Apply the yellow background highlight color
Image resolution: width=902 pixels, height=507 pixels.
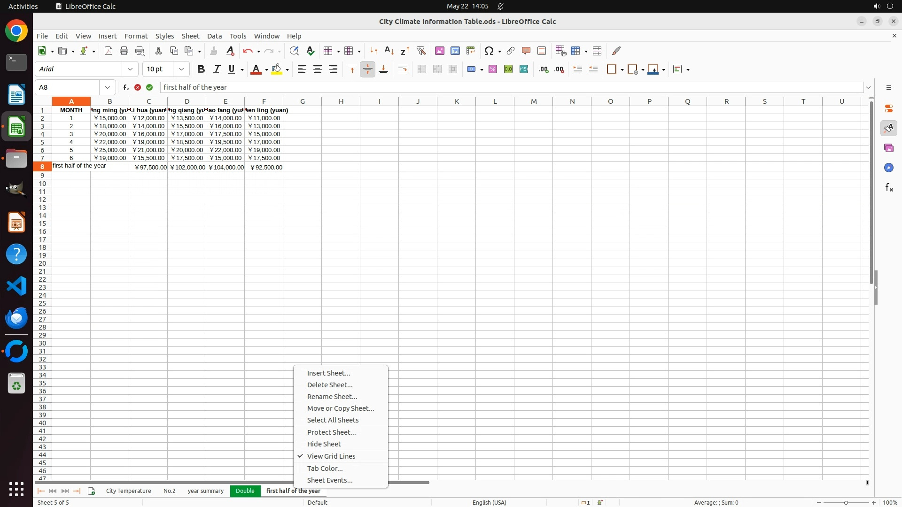pyautogui.click(x=277, y=69)
